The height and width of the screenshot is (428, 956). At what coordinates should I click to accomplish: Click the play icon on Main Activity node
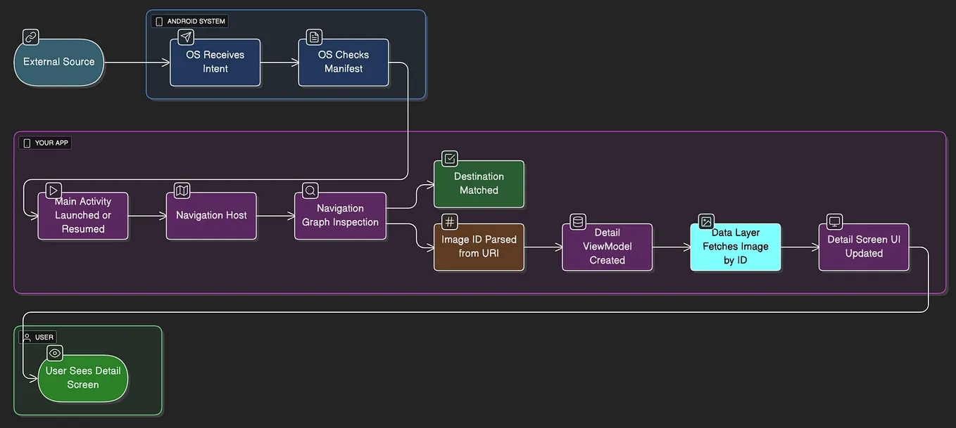tap(53, 190)
